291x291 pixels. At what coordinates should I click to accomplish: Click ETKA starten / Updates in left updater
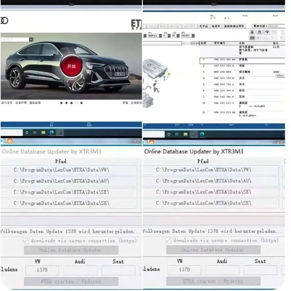[x=71, y=282]
